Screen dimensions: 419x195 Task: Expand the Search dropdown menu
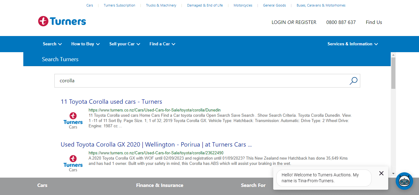[52, 44]
